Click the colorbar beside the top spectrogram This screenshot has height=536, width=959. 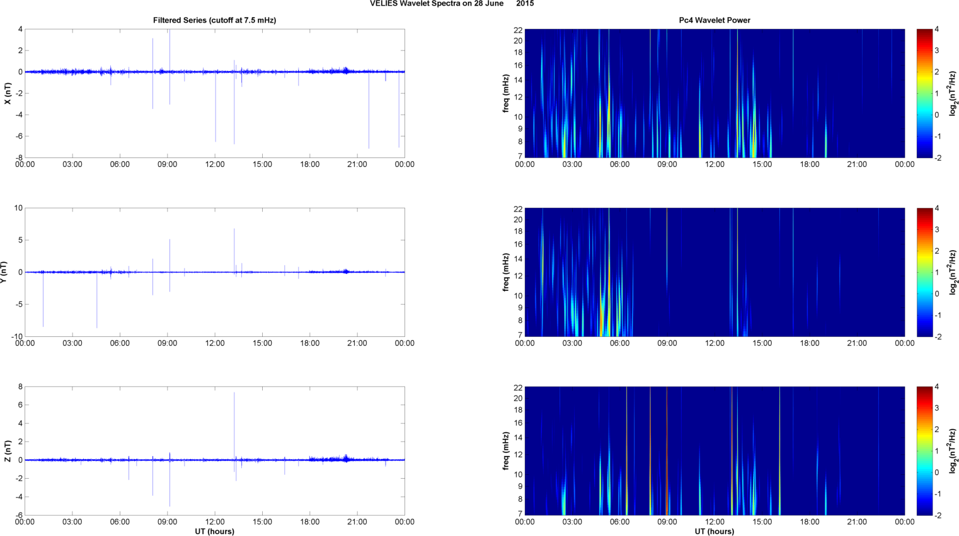click(924, 93)
